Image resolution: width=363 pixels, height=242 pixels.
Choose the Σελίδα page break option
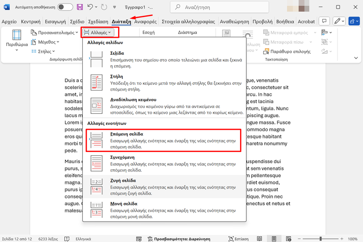[165, 60]
